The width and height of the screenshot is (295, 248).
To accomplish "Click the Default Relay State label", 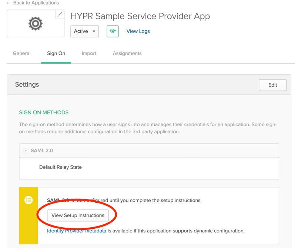I will tap(60, 167).
